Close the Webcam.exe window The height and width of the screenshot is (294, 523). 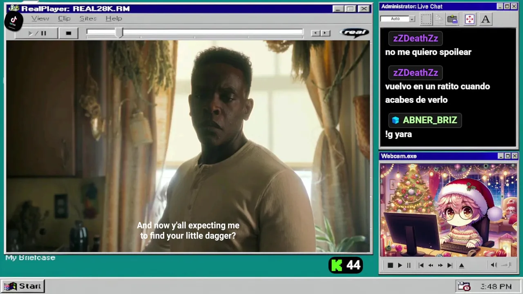click(514, 156)
